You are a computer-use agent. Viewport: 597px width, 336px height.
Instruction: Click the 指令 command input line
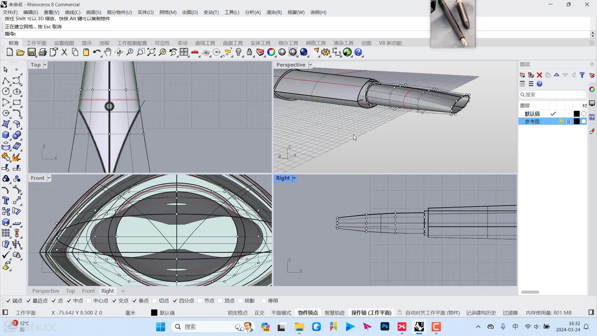click(x=297, y=34)
